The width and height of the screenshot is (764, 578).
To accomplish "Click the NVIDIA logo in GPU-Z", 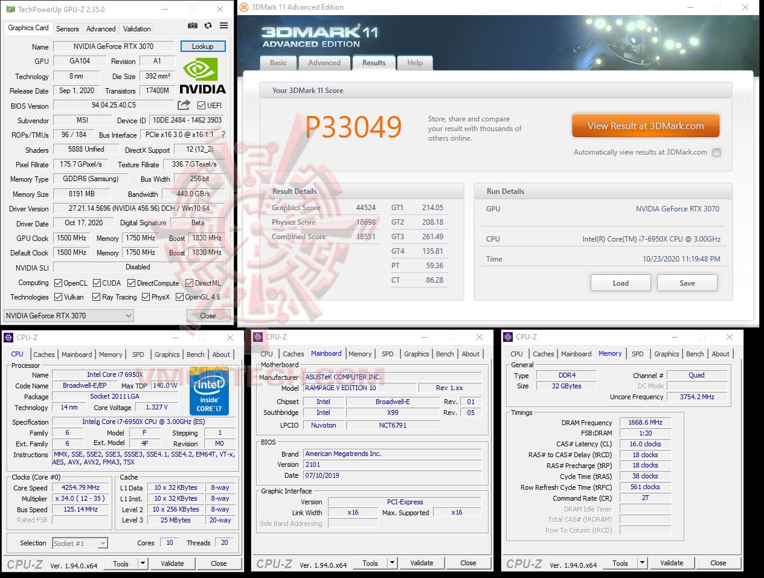I will coord(202,75).
